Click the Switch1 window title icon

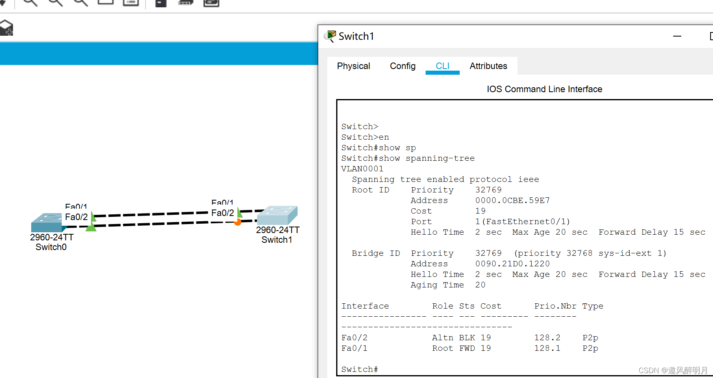click(x=330, y=36)
